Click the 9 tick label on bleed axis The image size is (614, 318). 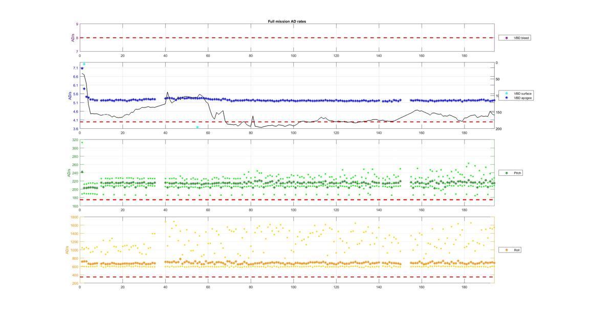coord(77,24)
